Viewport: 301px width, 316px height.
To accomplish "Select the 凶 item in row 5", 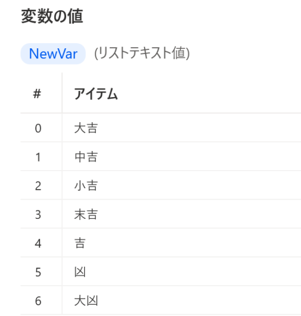I will pos(80,272).
